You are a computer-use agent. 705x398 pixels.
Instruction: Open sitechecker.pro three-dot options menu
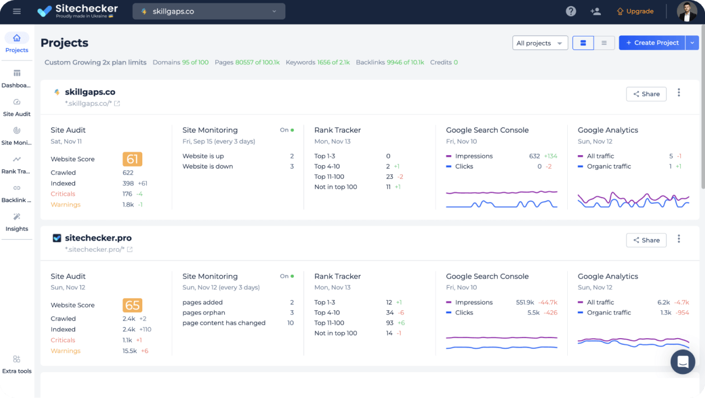coord(679,239)
